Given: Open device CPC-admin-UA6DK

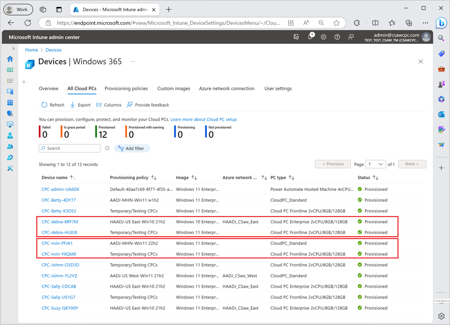Looking at the screenshot, I should pos(60,190).
